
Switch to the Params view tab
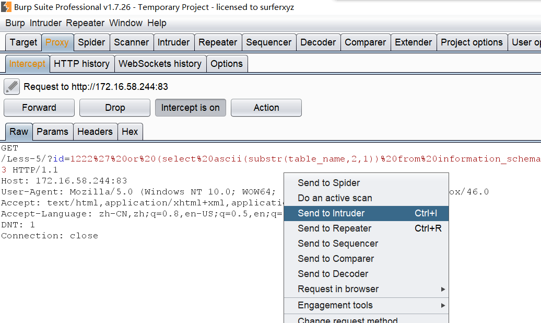(x=52, y=132)
